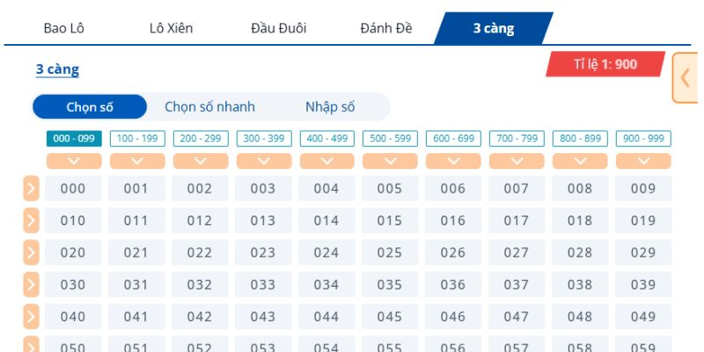Switch to Nhập số mode
Screen dimensions: 704x352
[330, 107]
